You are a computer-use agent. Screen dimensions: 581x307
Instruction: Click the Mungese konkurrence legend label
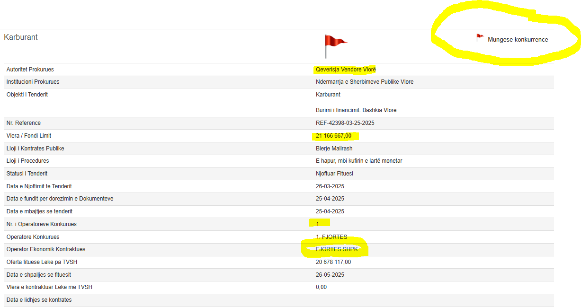[518, 40]
